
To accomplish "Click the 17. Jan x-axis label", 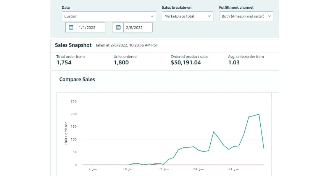I will tap(163, 169).
